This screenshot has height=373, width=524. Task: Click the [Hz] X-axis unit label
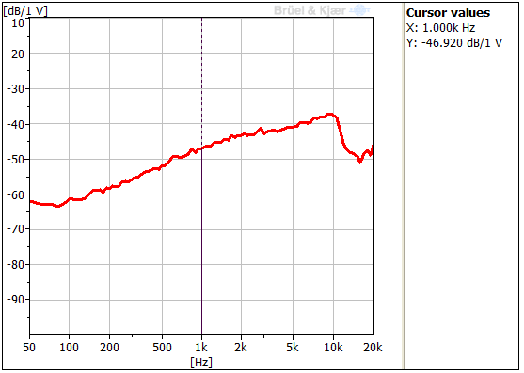(201, 362)
